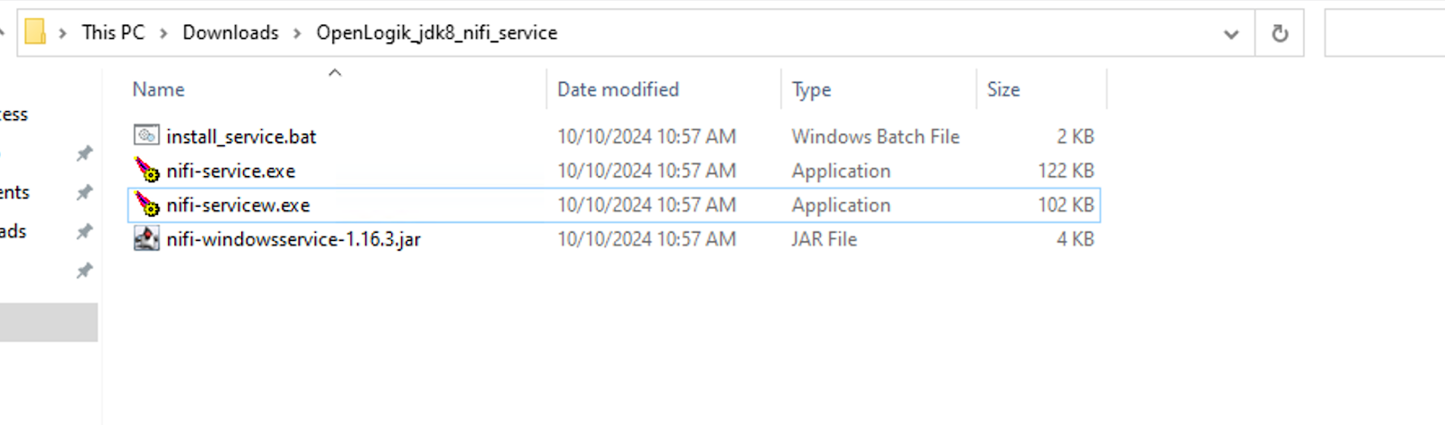Click the pin icon beside 'ads' sidebar item
The width and height of the screenshot is (1445, 425).
click(x=84, y=232)
